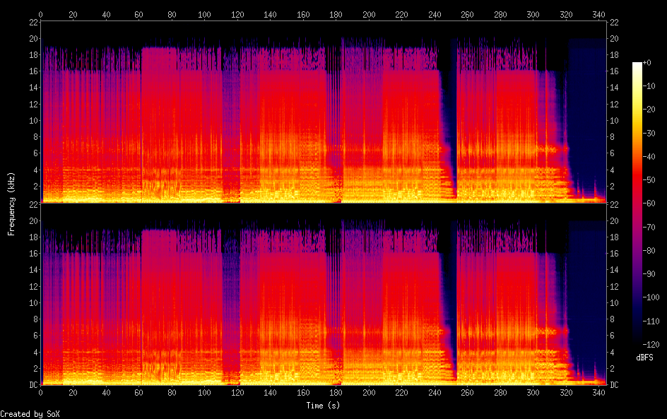The image size is (667, 419).
Task: Click the 'Frequency (kHz)' axis title
Action: tap(11, 203)
